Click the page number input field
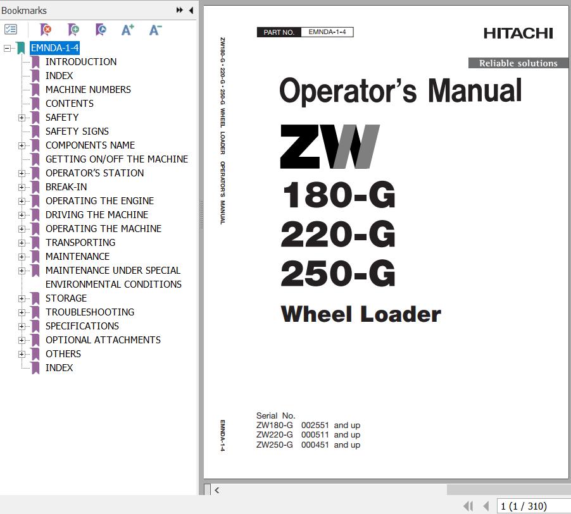The height and width of the screenshot is (514, 571). pyautogui.click(x=533, y=506)
